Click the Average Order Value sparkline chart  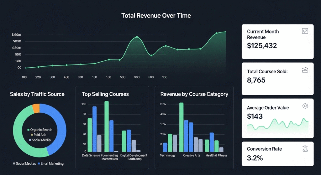click(278, 125)
